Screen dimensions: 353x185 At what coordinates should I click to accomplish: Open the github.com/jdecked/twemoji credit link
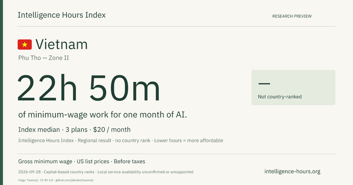point(74,180)
